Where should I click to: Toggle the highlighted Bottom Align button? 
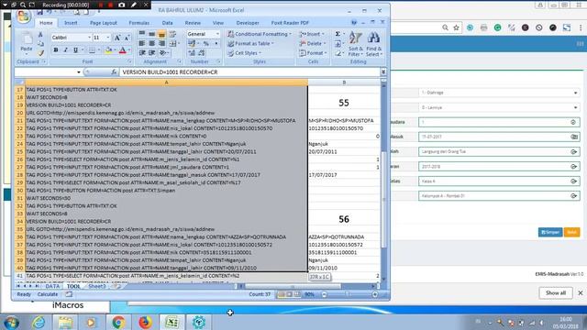(x=161, y=34)
